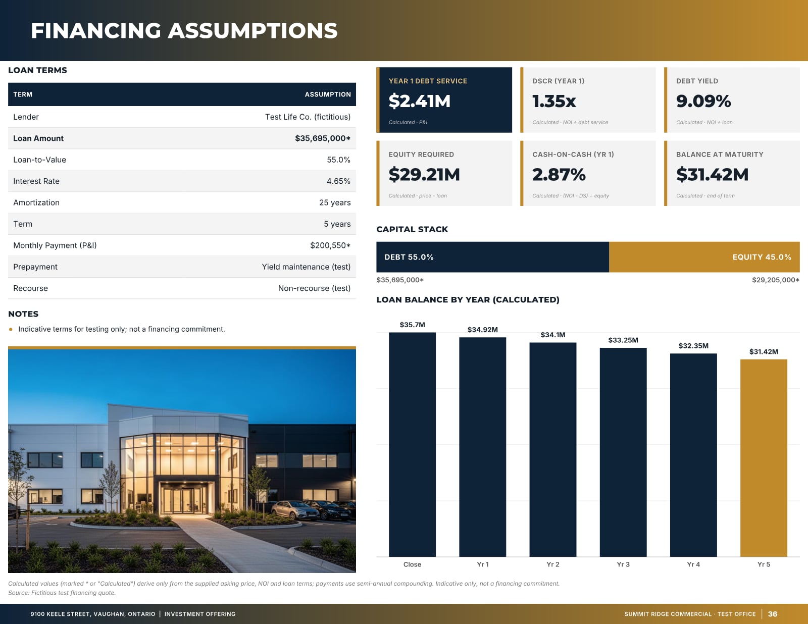Click the TERM column header
The width and height of the screenshot is (808, 624).
coord(23,94)
